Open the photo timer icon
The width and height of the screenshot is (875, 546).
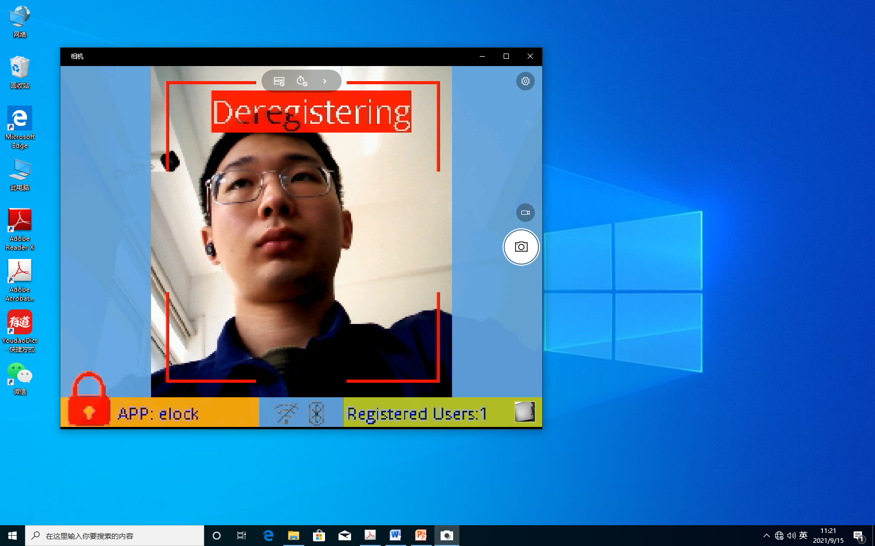(x=302, y=81)
